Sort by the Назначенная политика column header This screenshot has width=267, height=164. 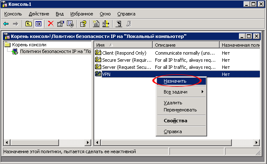(240, 45)
